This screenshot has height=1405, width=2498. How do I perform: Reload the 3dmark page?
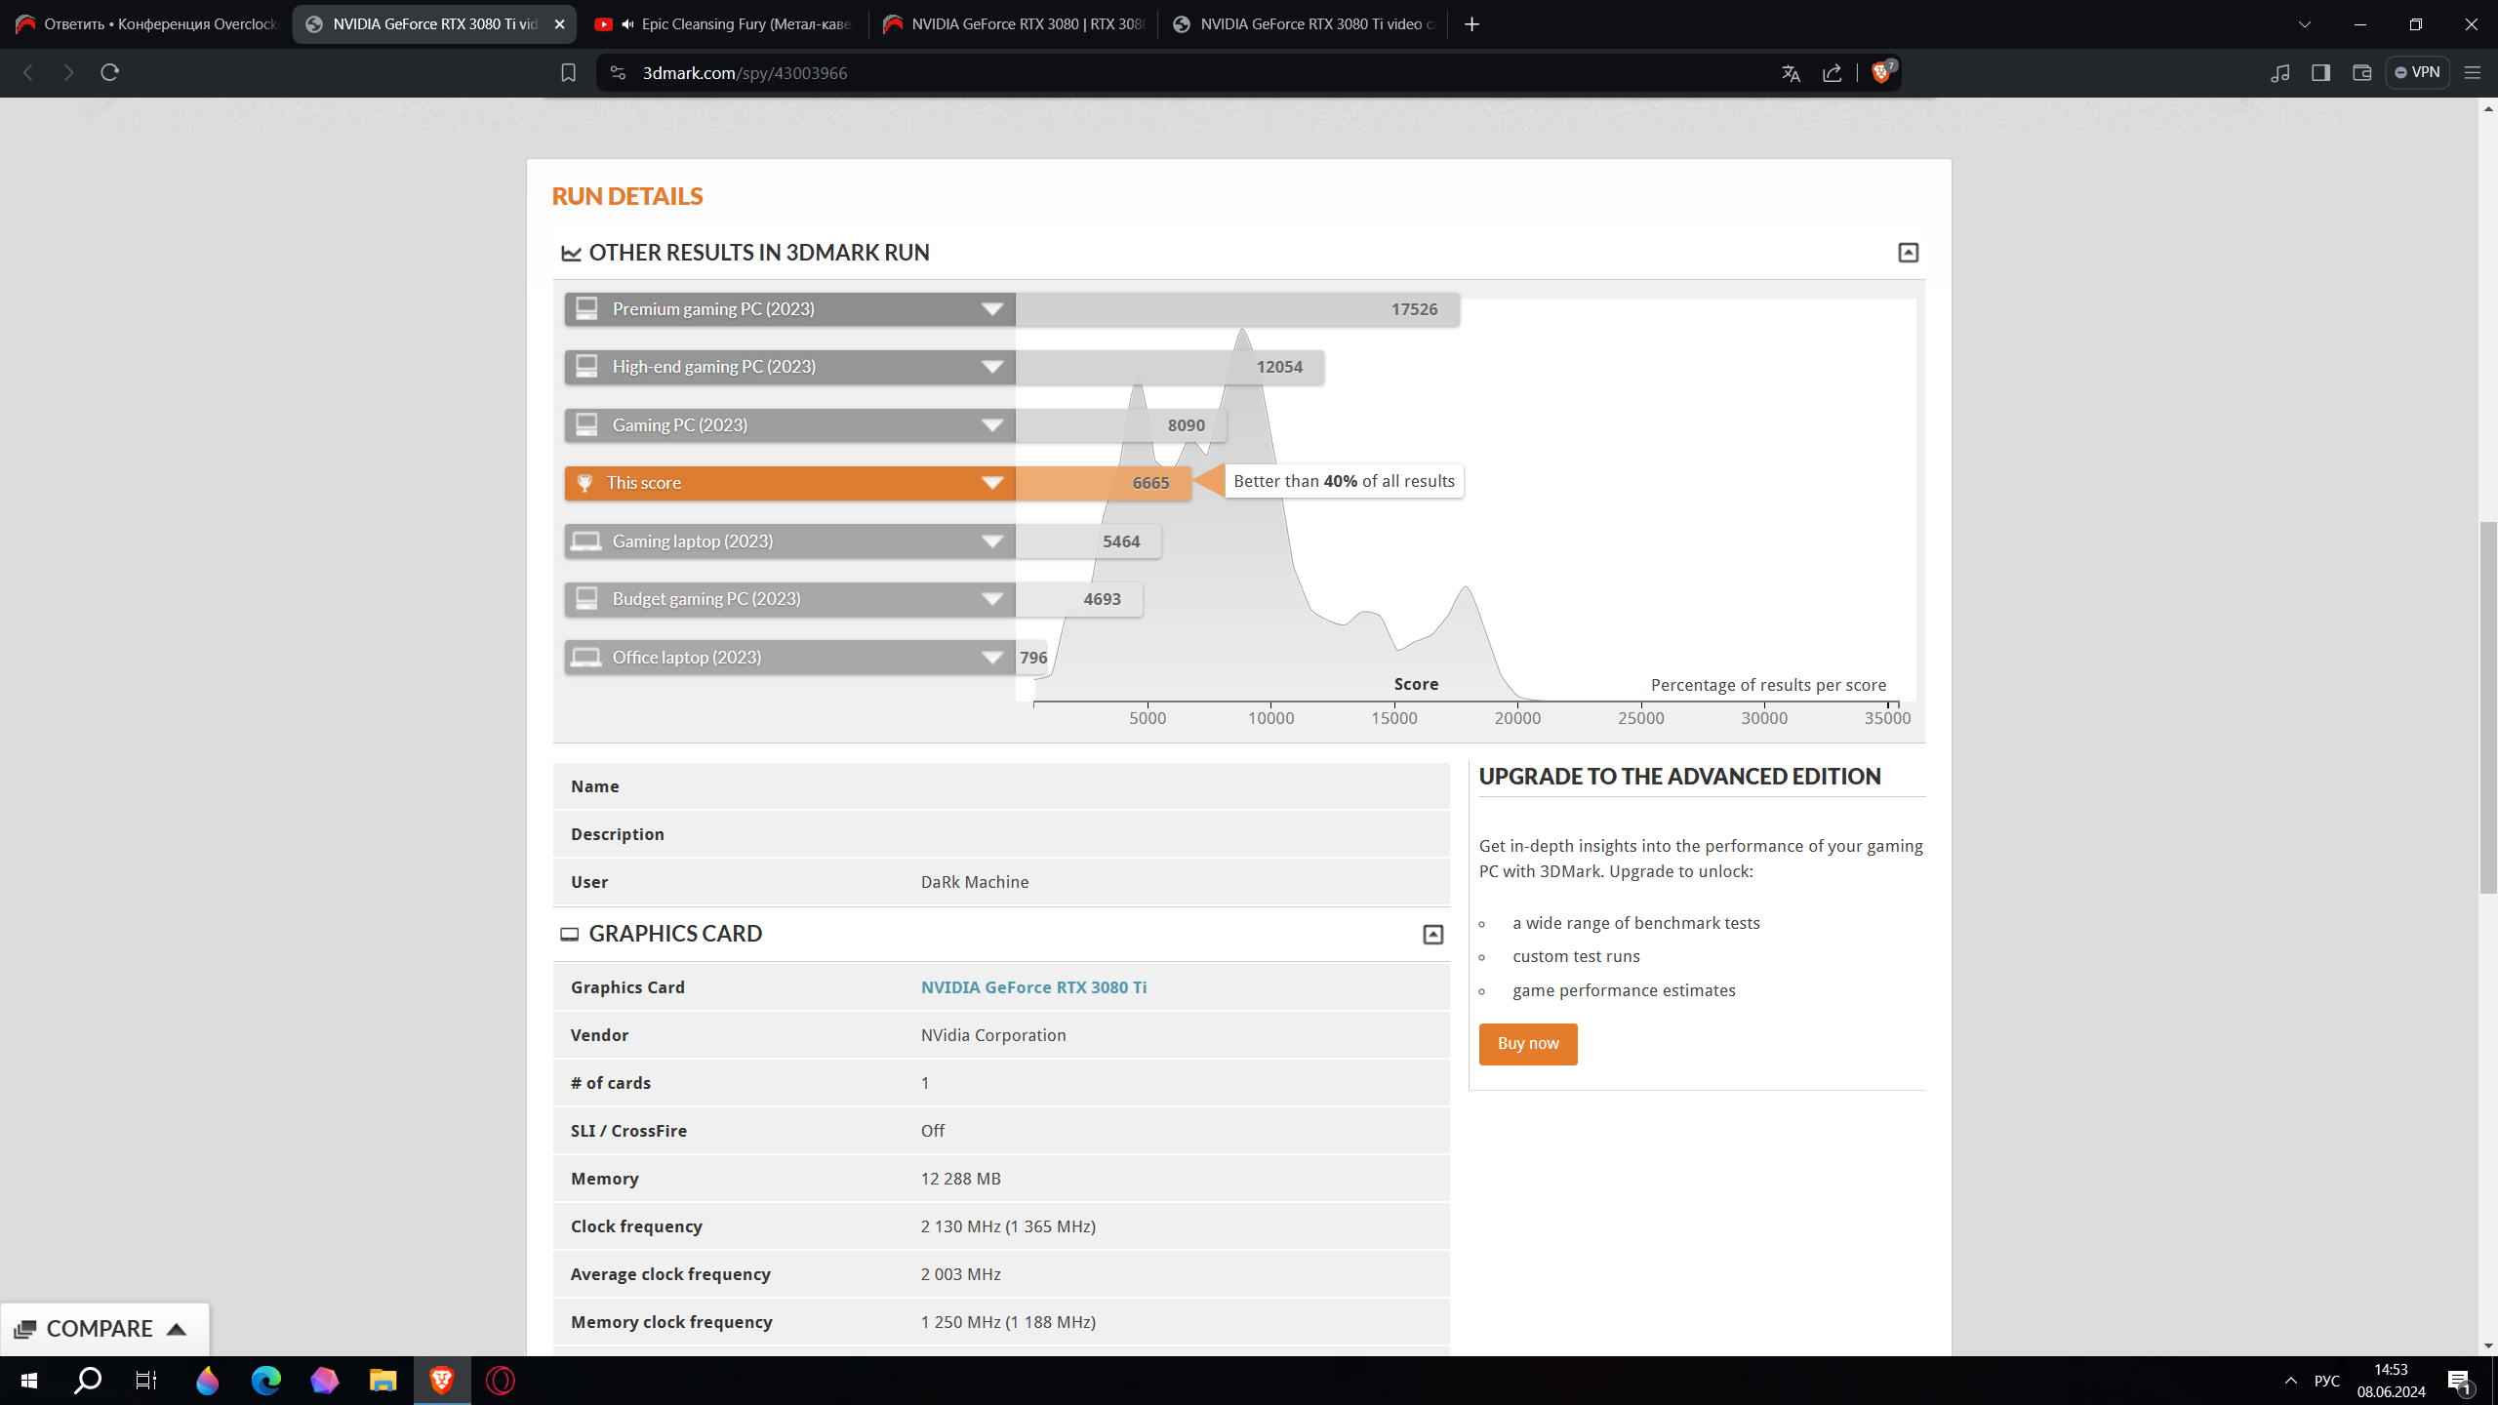(109, 72)
